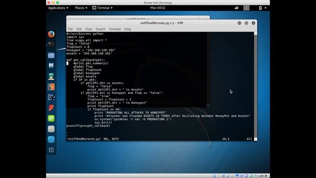
Task: Open the Places menu in Kali panel
Action: pyautogui.click(x=81, y=8)
